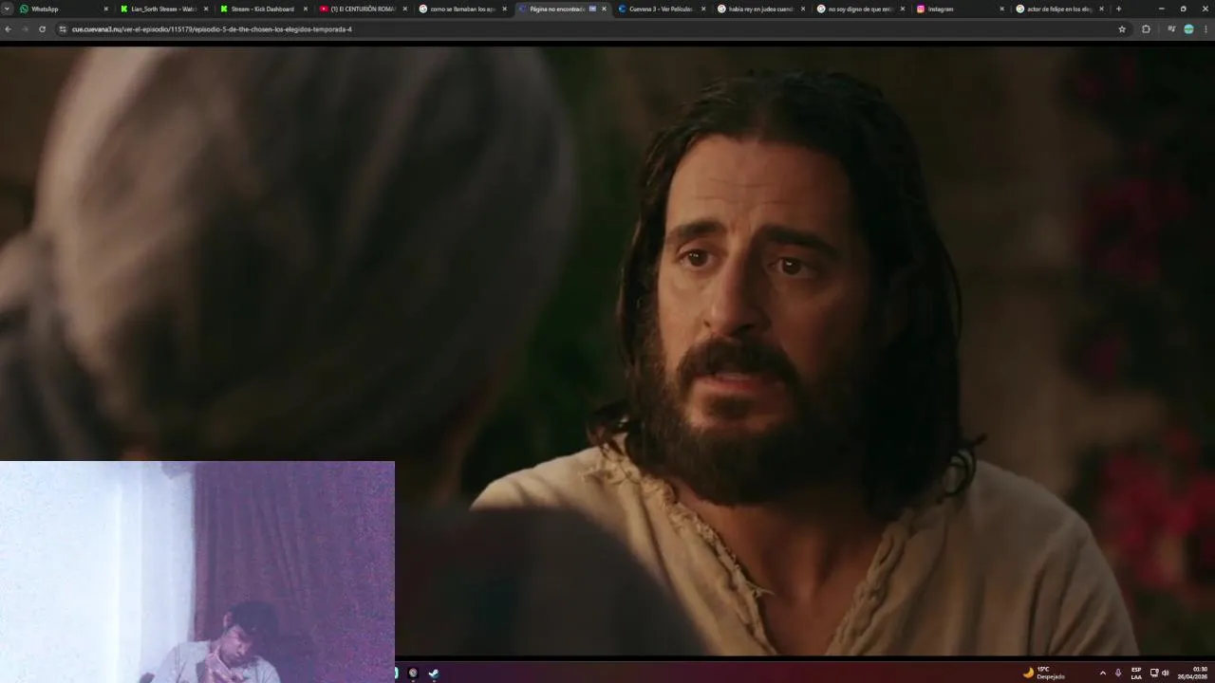Change the ESP LAA input language
Screen dimensions: 1215x683
(x=1136, y=673)
